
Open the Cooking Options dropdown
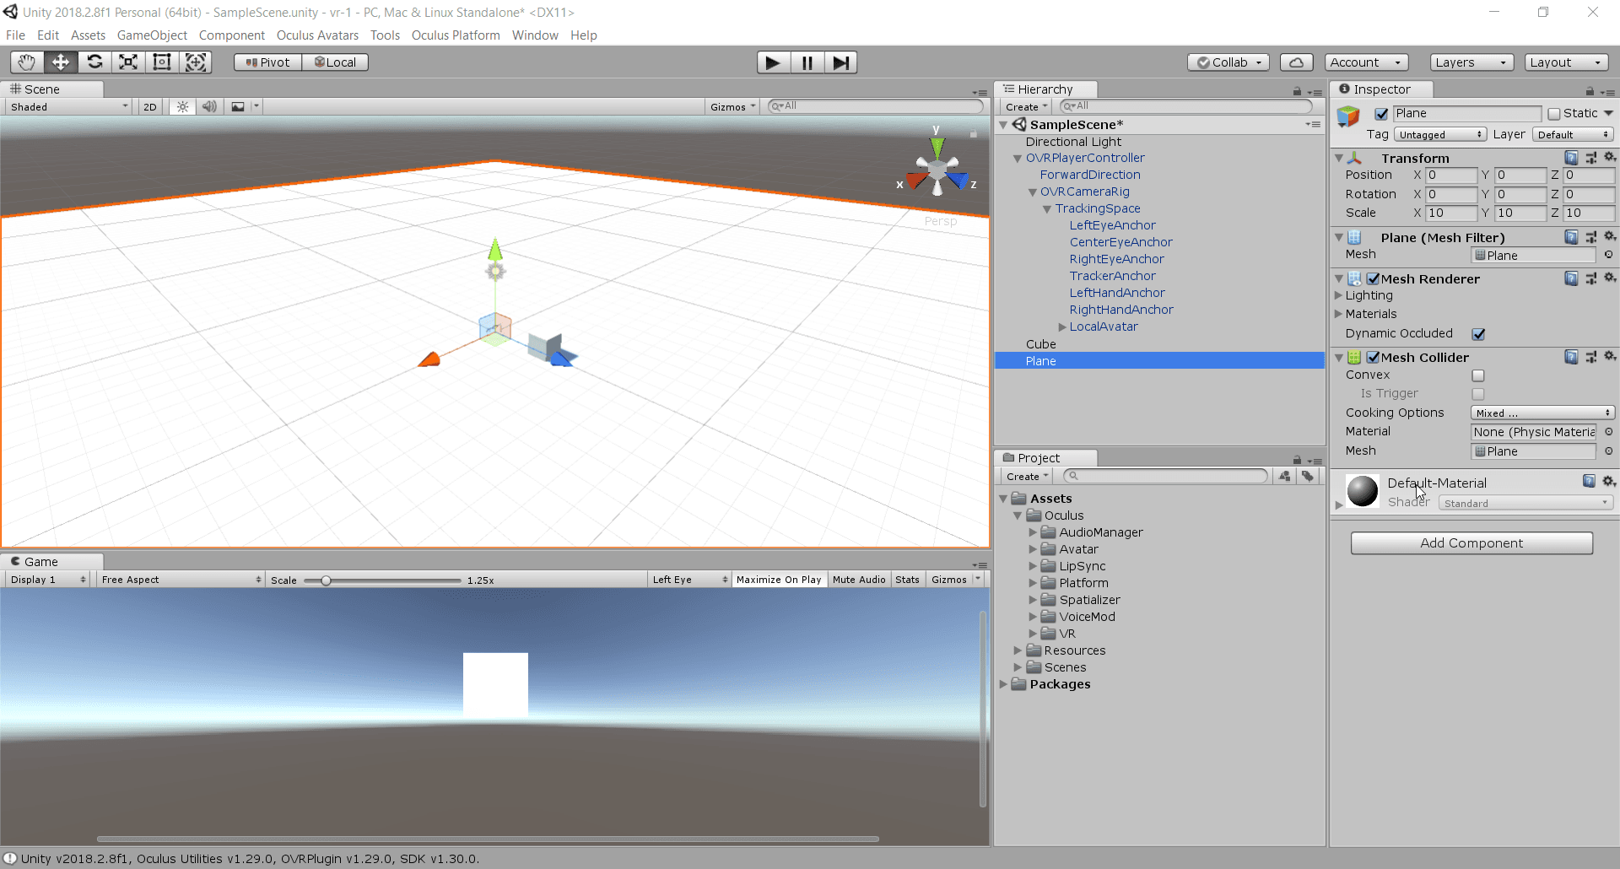(1542, 413)
